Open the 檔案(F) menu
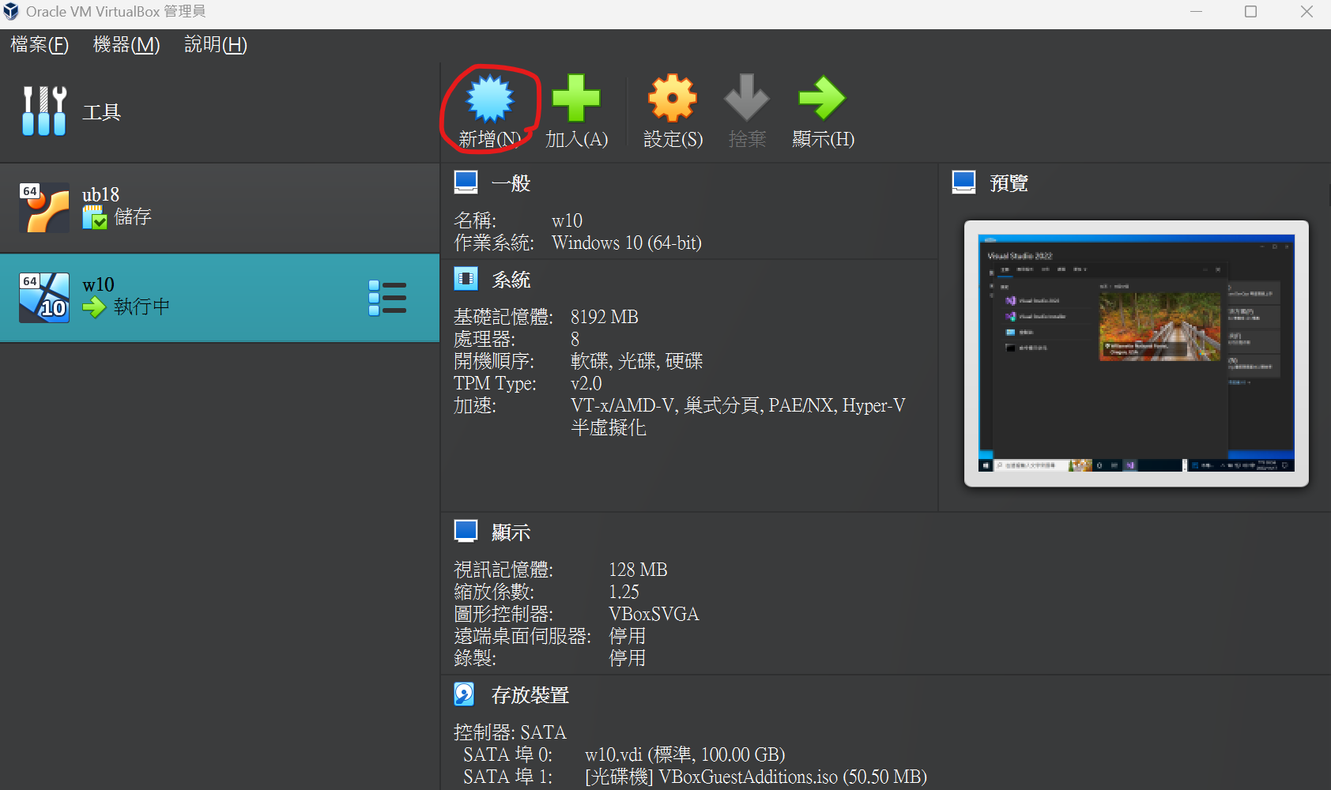1331x790 pixels. [39, 45]
